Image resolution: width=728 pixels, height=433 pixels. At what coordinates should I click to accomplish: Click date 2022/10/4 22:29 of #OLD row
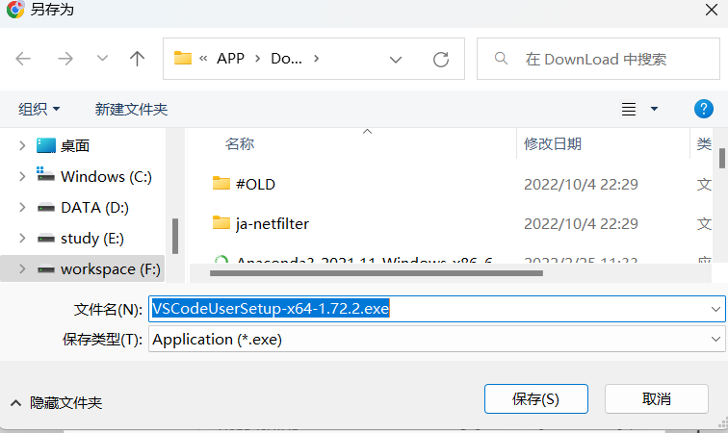click(x=581, y=184)
